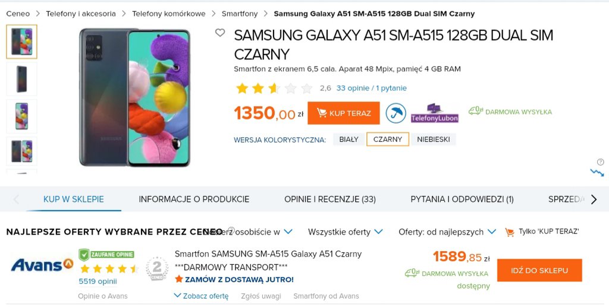Open the Wszystkie oferty dropdown

coord(345,232)
